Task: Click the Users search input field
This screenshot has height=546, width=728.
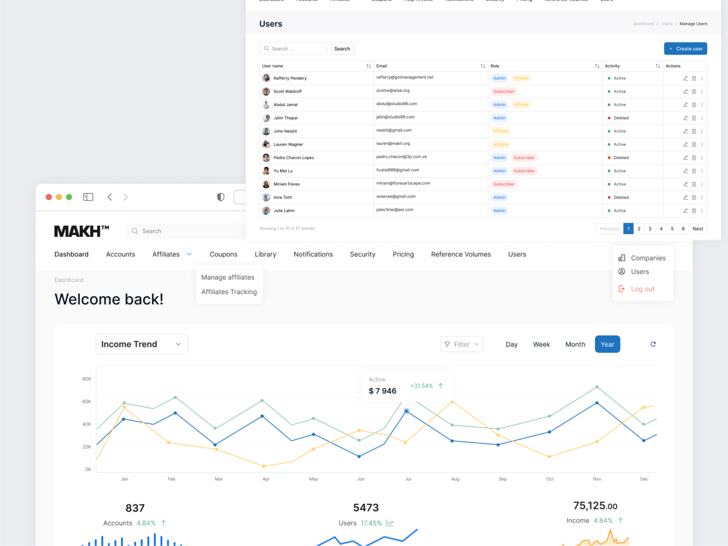Action: pyautogui.click(x=293, y=48)
